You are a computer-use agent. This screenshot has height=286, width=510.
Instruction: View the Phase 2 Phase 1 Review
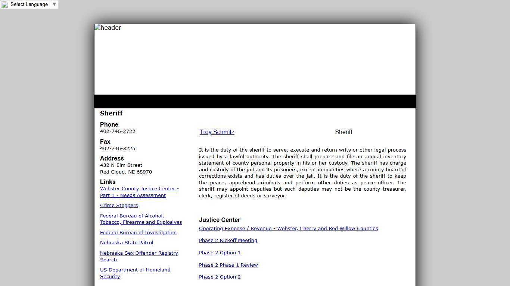(x=228, y=265)
